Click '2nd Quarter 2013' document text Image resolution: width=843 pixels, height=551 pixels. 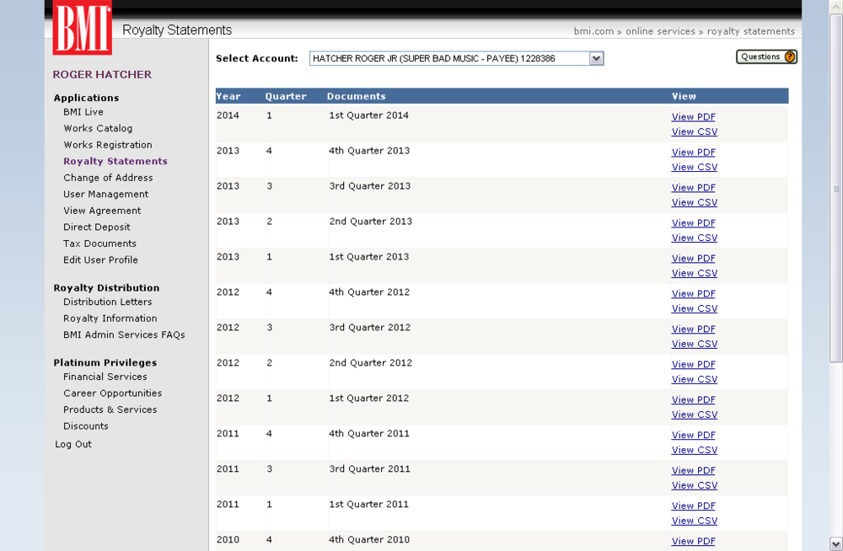(370, 222)
